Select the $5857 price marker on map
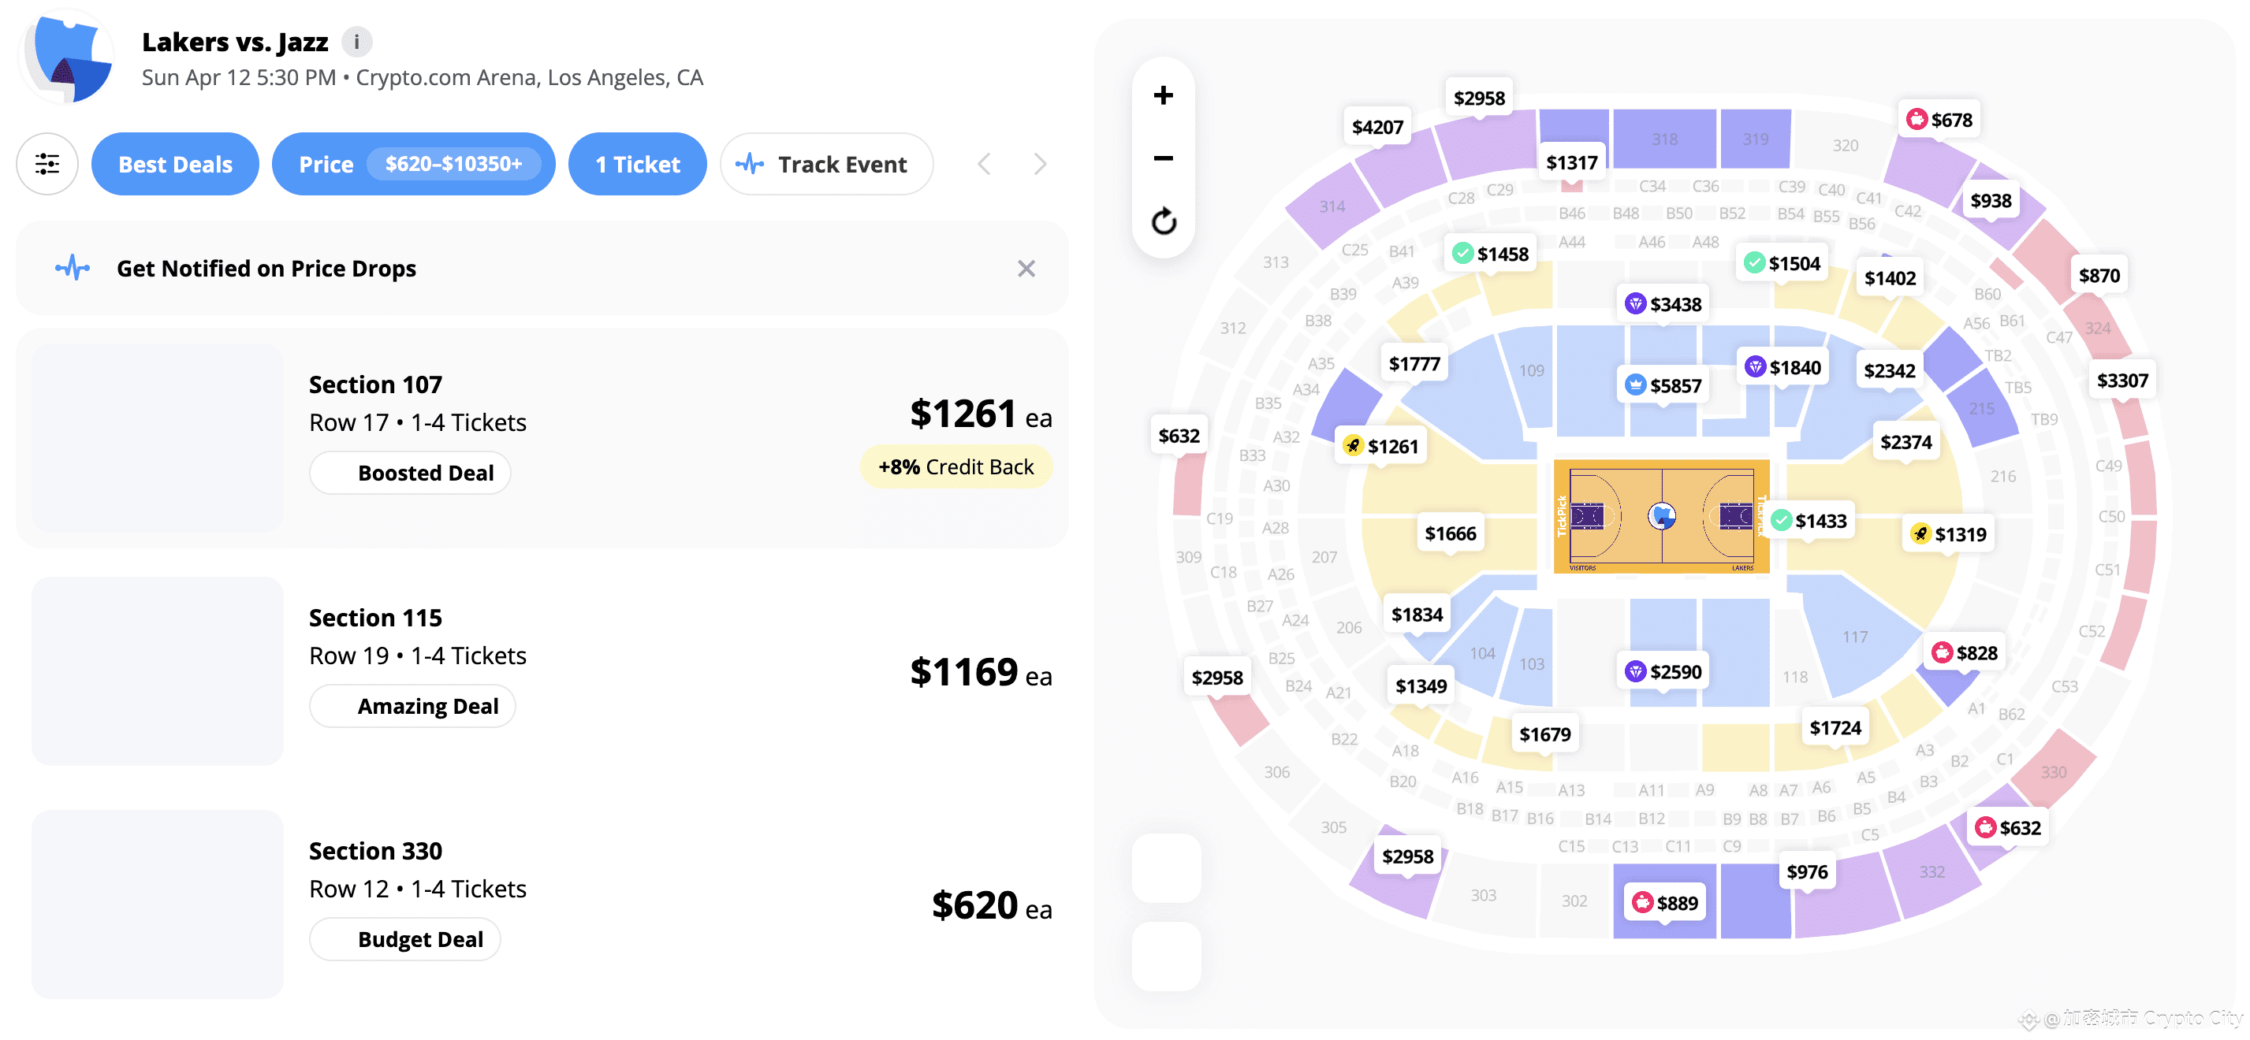 [1664, 386]
